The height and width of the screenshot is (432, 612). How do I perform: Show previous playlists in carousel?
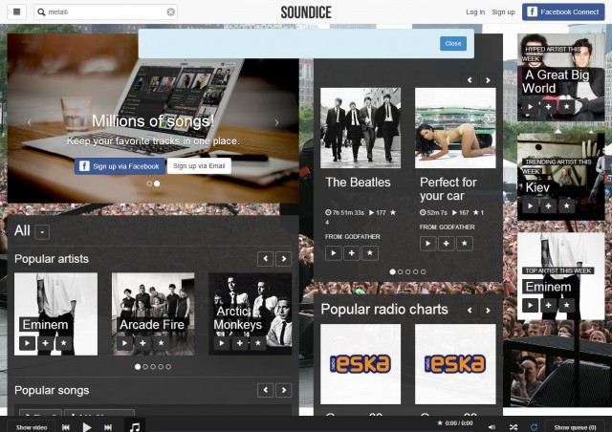click(470, 80)
